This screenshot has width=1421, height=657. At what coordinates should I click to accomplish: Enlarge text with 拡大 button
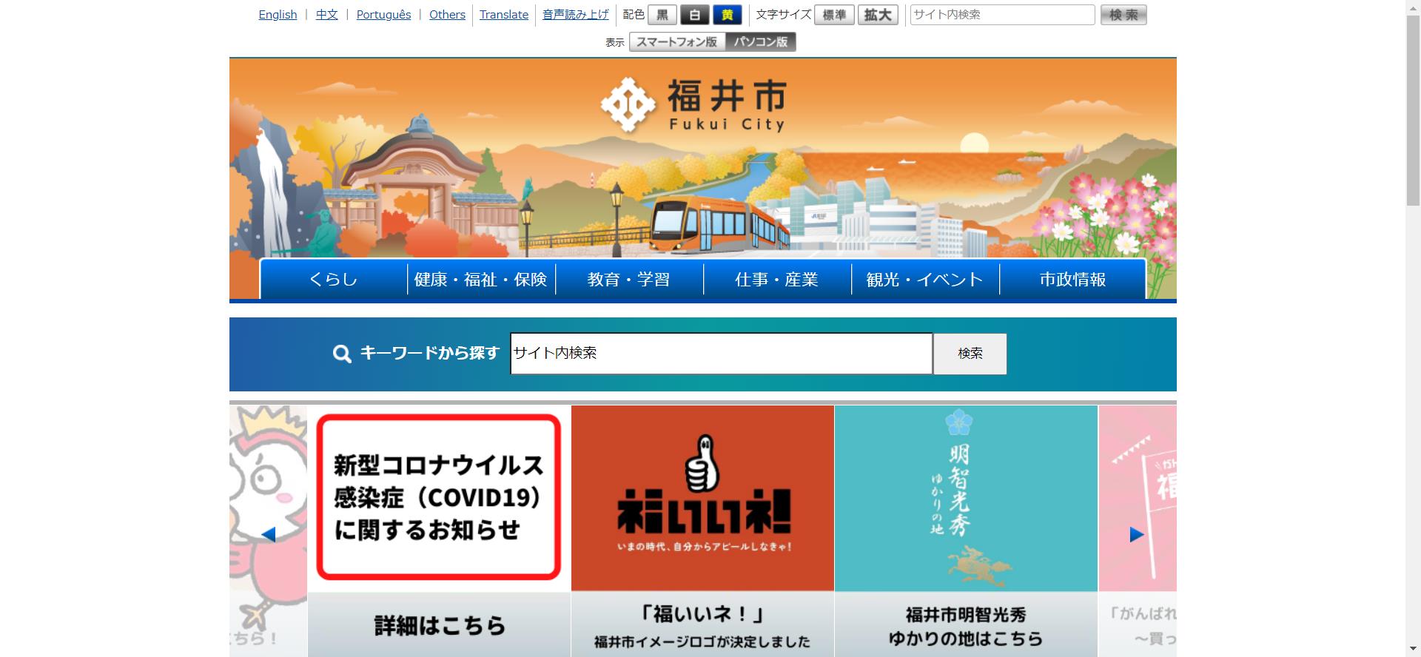878,15
